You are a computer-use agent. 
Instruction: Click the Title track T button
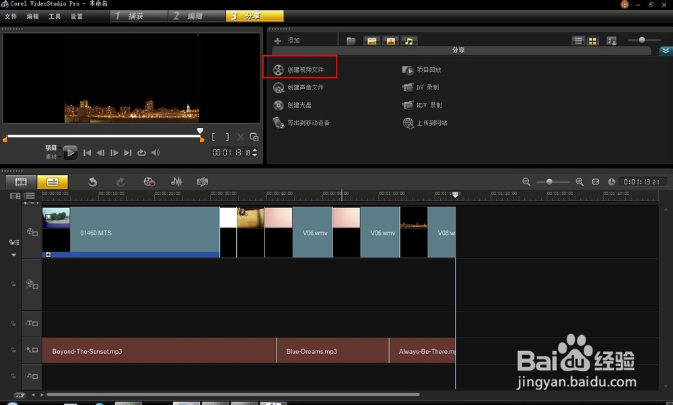click(32, 324)
